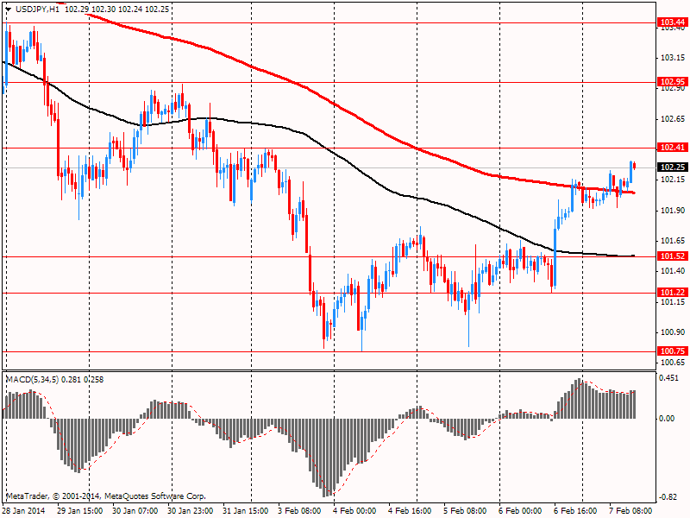Viewport: 690px width, 518px height.
Task: Click the -0.82 MACD scale value
Action: (668, 497)
